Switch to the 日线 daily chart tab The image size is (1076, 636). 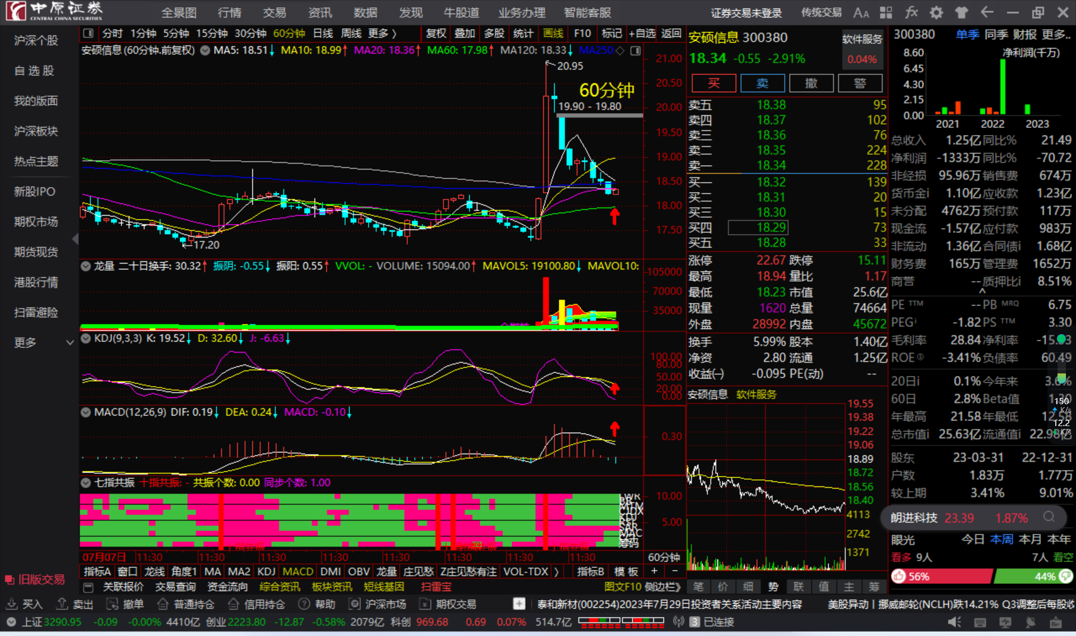coord(323,34)
